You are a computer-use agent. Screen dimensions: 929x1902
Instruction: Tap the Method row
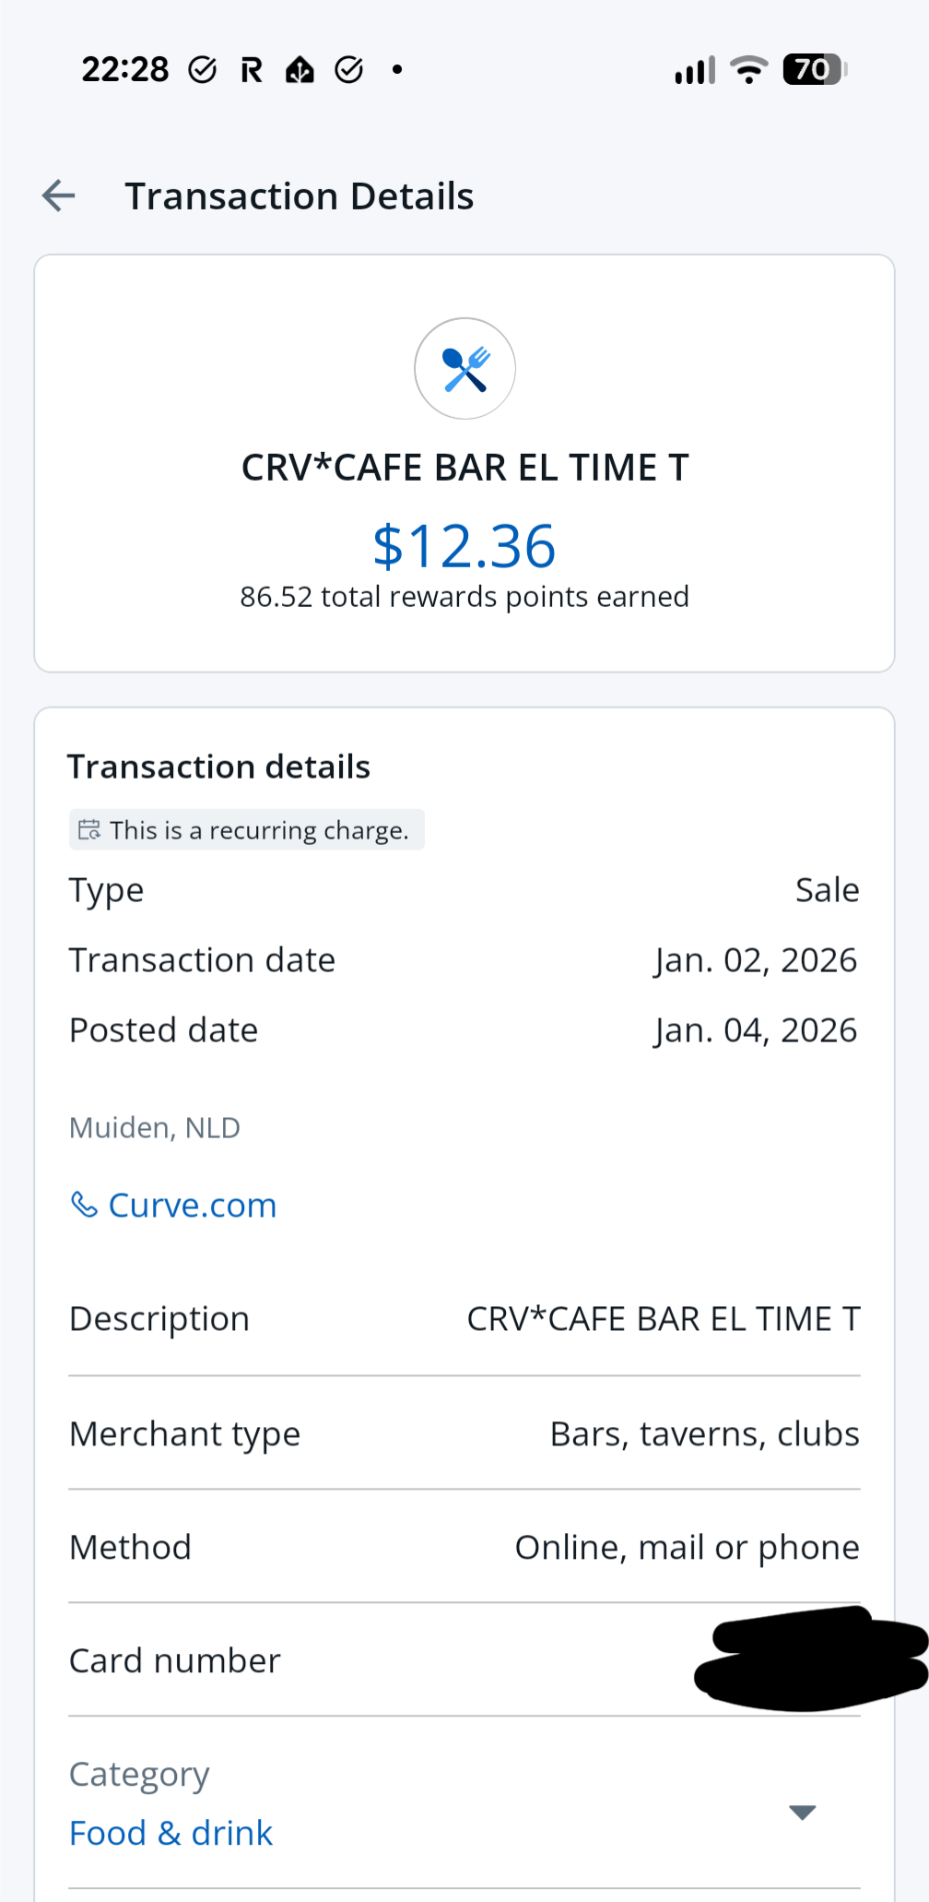(464, 1547)
